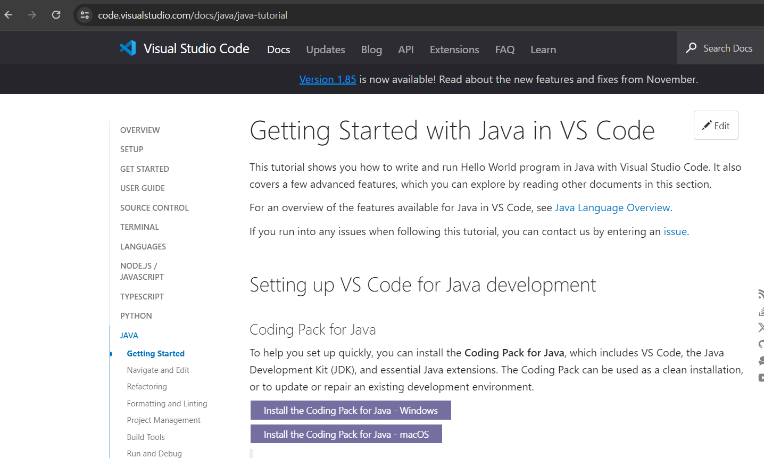Expand the GET STARTED sidebar section
This screenshot has width=764, height=458.
145,169
